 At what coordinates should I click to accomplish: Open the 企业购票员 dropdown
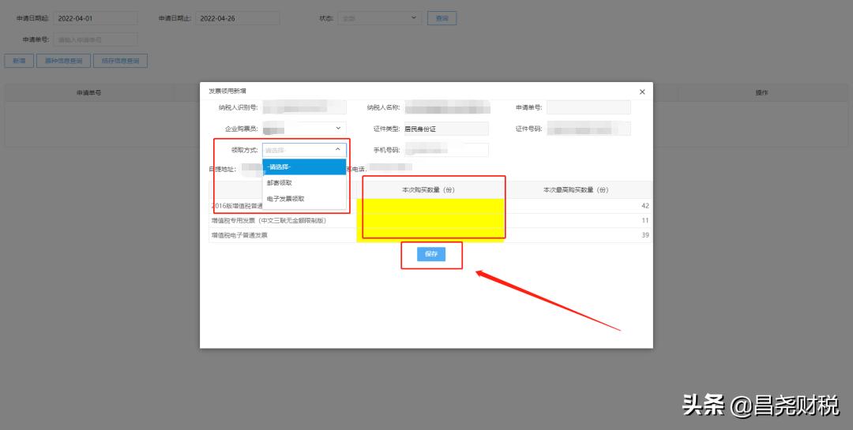(x=304, y=128)
